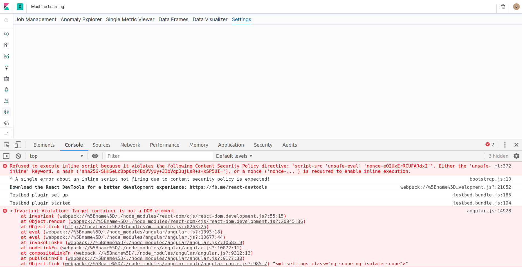This screenshot has width=522, height=268.
Task: Open Default levels dropdown
Action: pos(234,156)
